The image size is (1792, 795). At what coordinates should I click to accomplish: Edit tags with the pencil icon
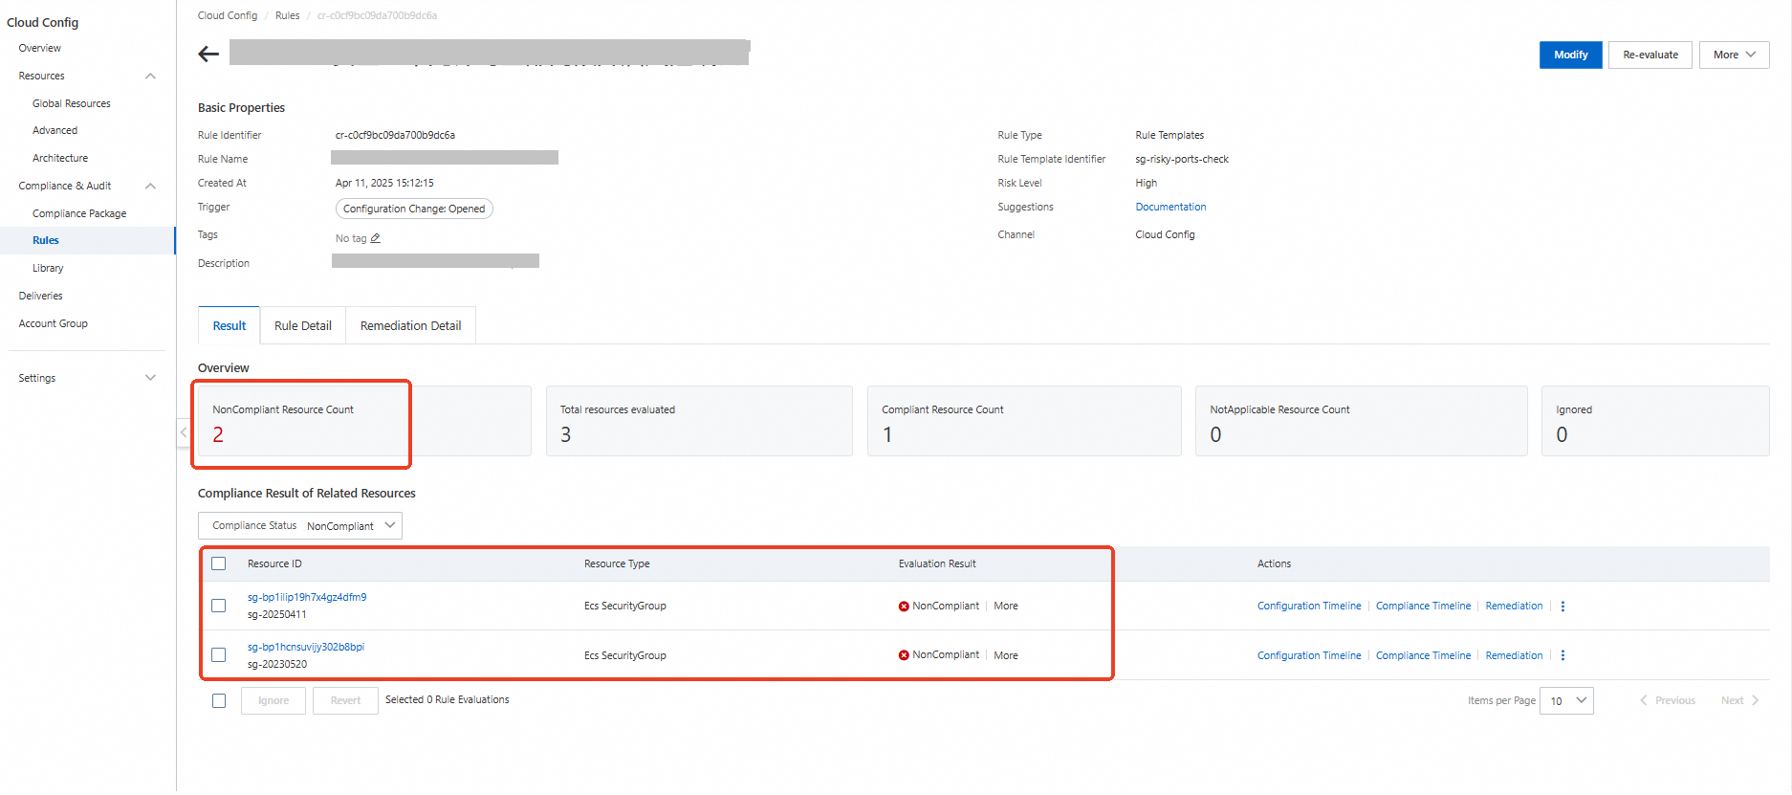(376, 238)
